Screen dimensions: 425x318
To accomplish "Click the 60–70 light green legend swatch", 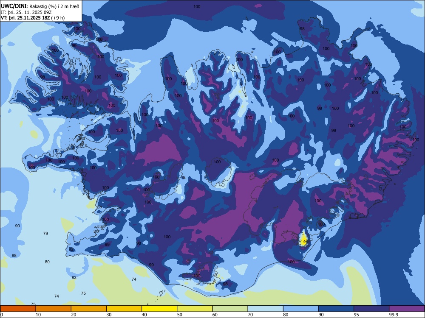I will (230, 309).
